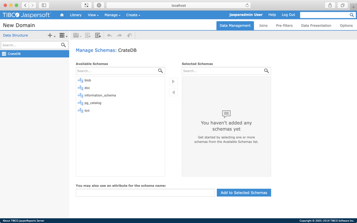357x223 pixels.
Task: Open the Pre-filters tab
Action: click(x=284, y=25)
